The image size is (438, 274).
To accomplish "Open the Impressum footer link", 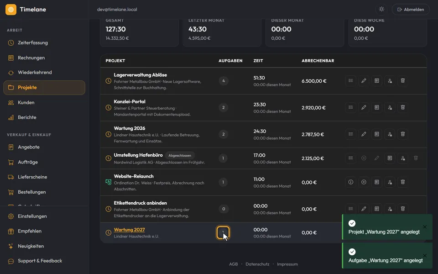I will click(x=287, y=264).
